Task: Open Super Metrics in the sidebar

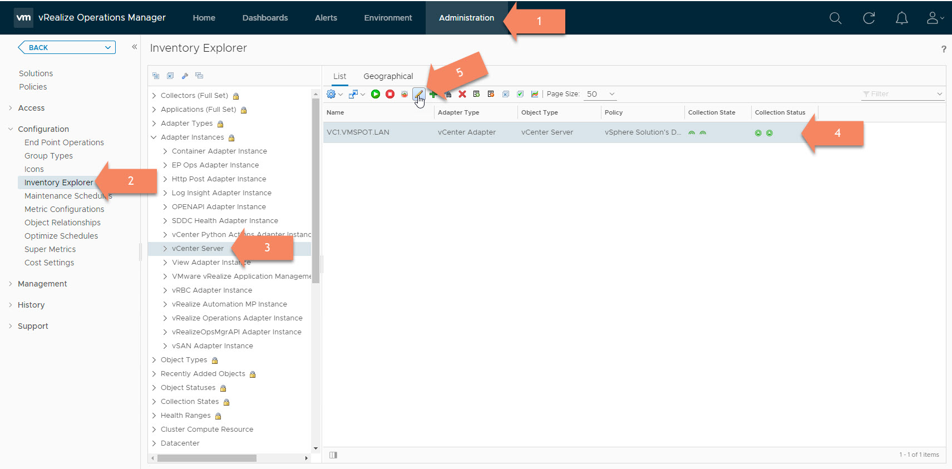Action: pyautogui.click(x=50, y=249)
